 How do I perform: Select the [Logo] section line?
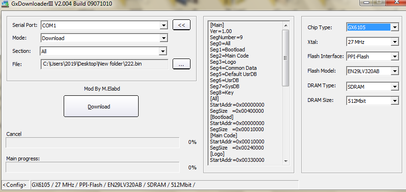(x=217, y=154)
